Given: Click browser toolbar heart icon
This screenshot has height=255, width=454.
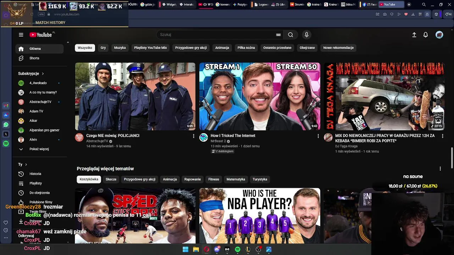Looking at the screenshot, I should tap(406, 14).
